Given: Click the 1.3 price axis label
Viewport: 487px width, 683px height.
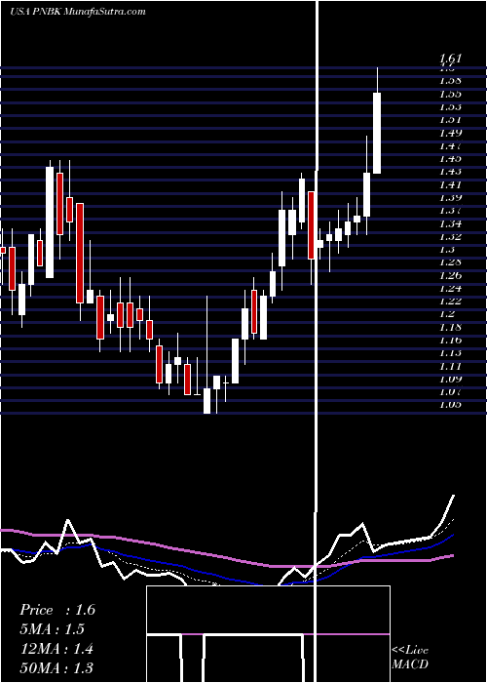Looking at the screenshot, I should click(x=447, y=250).
